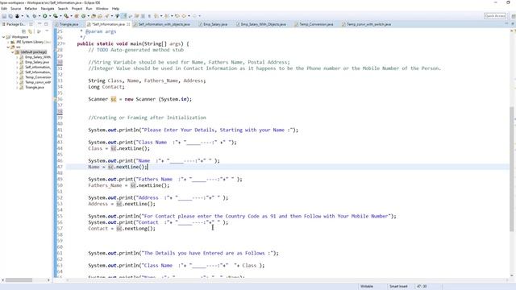Click the Open Perspective icon
516x290 pixels.
point(513,16)
